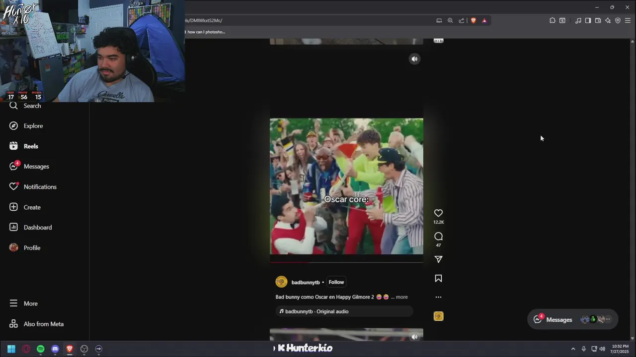This screenshot has height=357, width=636.
Task: Open the media music note control
Action: 578,20
